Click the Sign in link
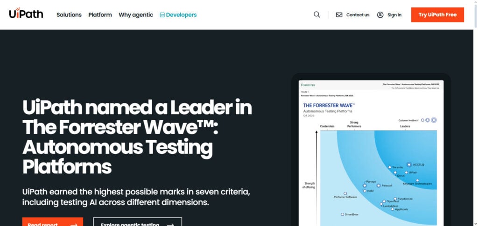 tap(394, 14)
